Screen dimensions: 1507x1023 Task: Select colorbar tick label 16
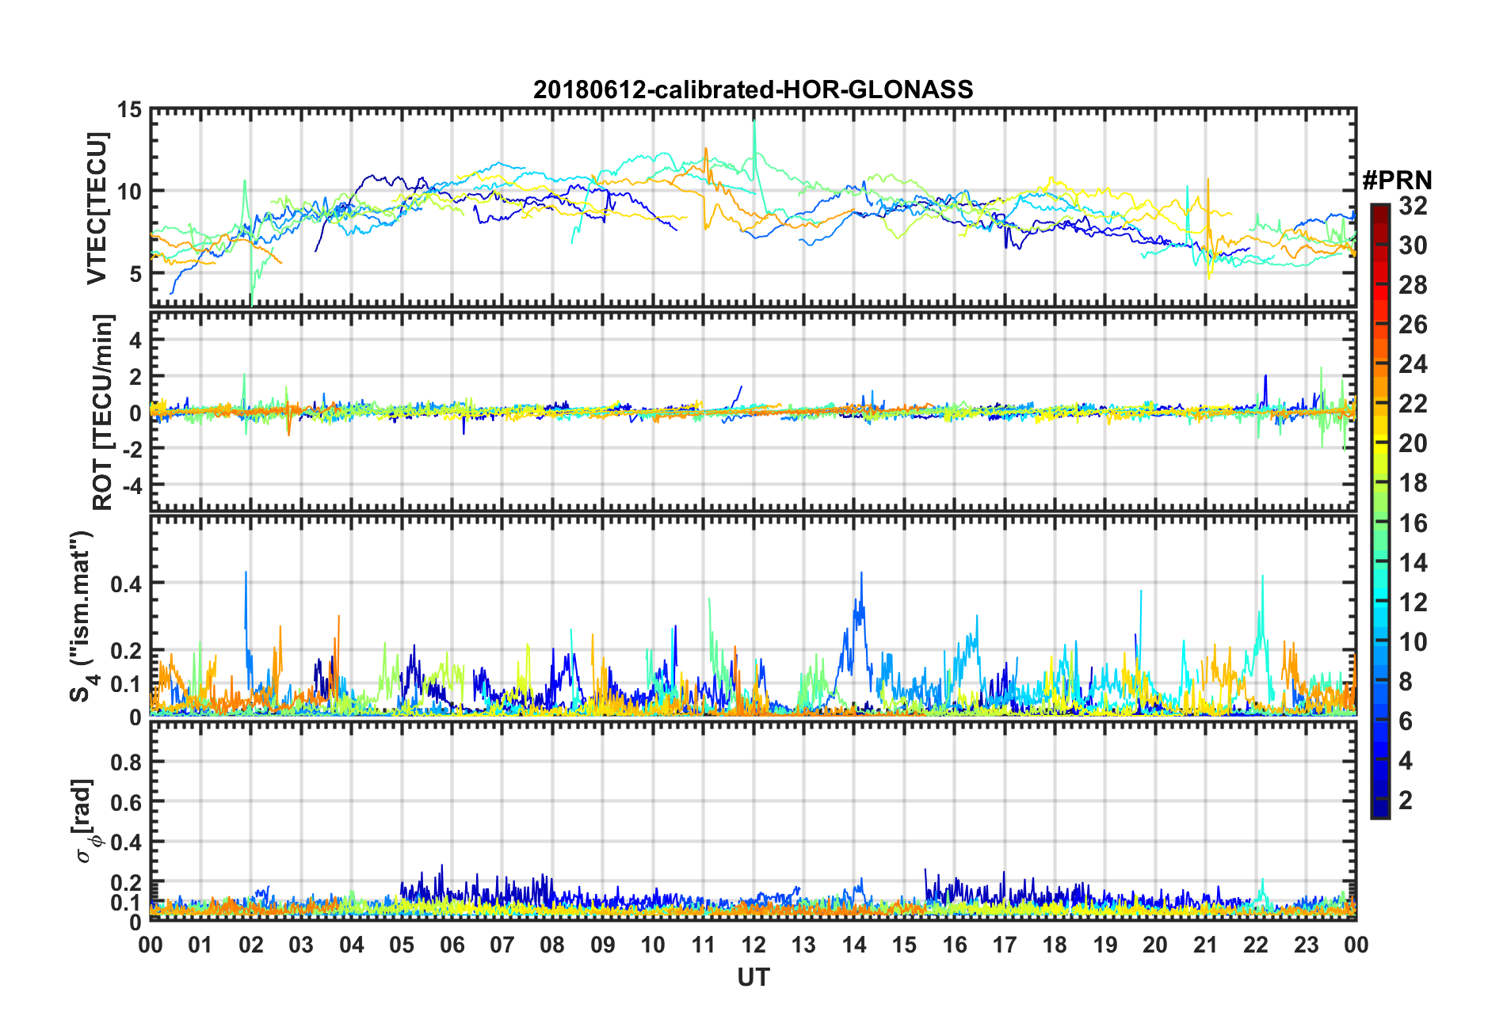1413,523
